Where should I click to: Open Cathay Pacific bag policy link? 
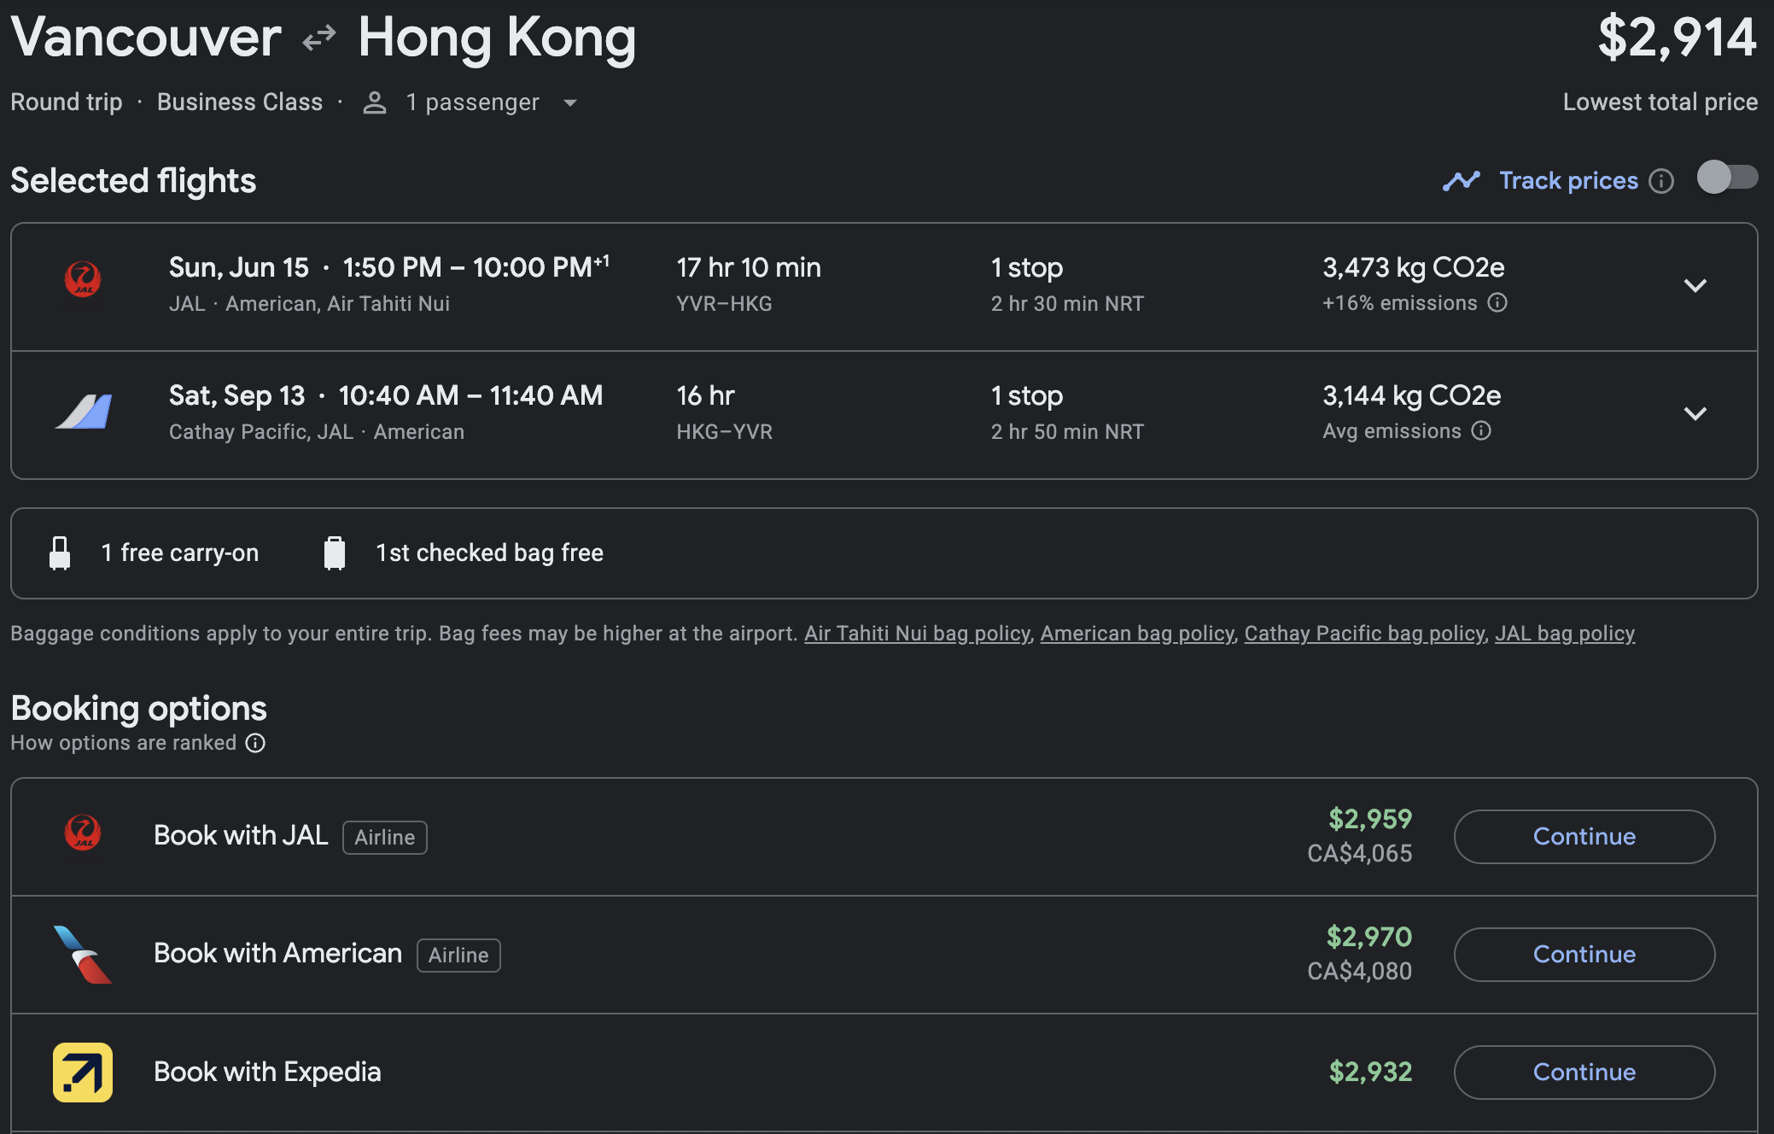[1364, 634]
